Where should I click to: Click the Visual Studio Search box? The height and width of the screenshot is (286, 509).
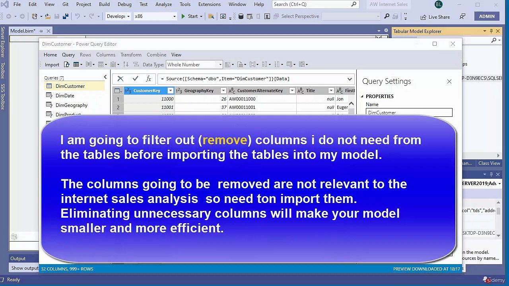[x=315, y=4]
